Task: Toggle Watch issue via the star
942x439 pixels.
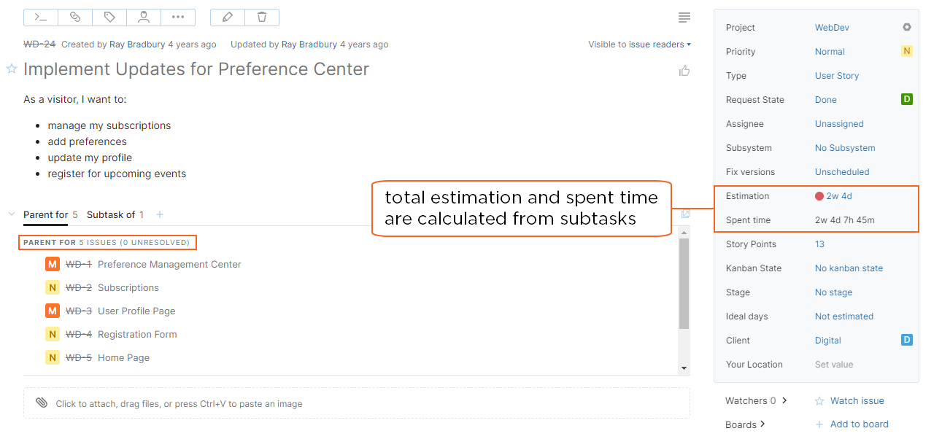Action: point(819,400)
